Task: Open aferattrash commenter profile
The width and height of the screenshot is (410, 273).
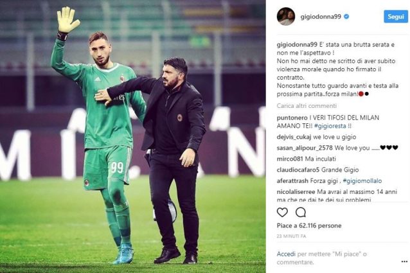Action: click(292, 181)
